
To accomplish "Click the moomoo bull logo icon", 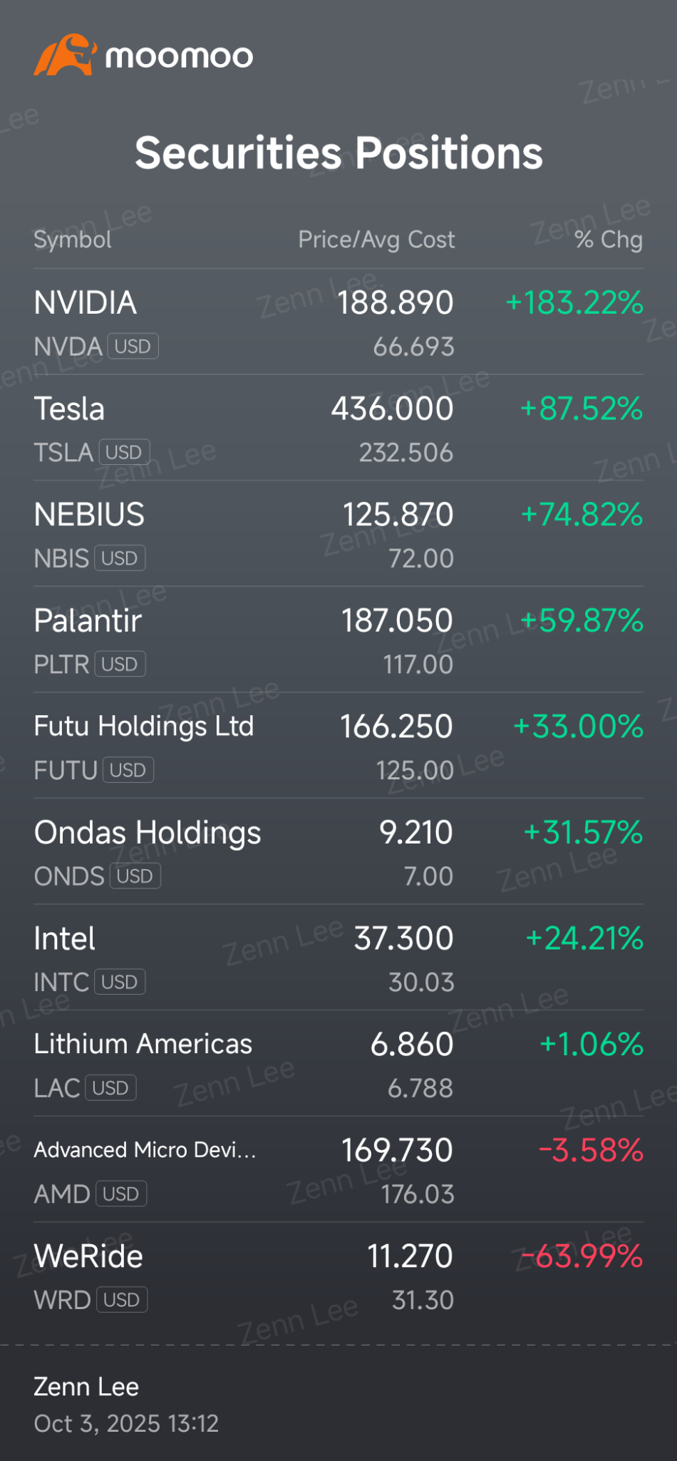I will [x=65, y=55].
